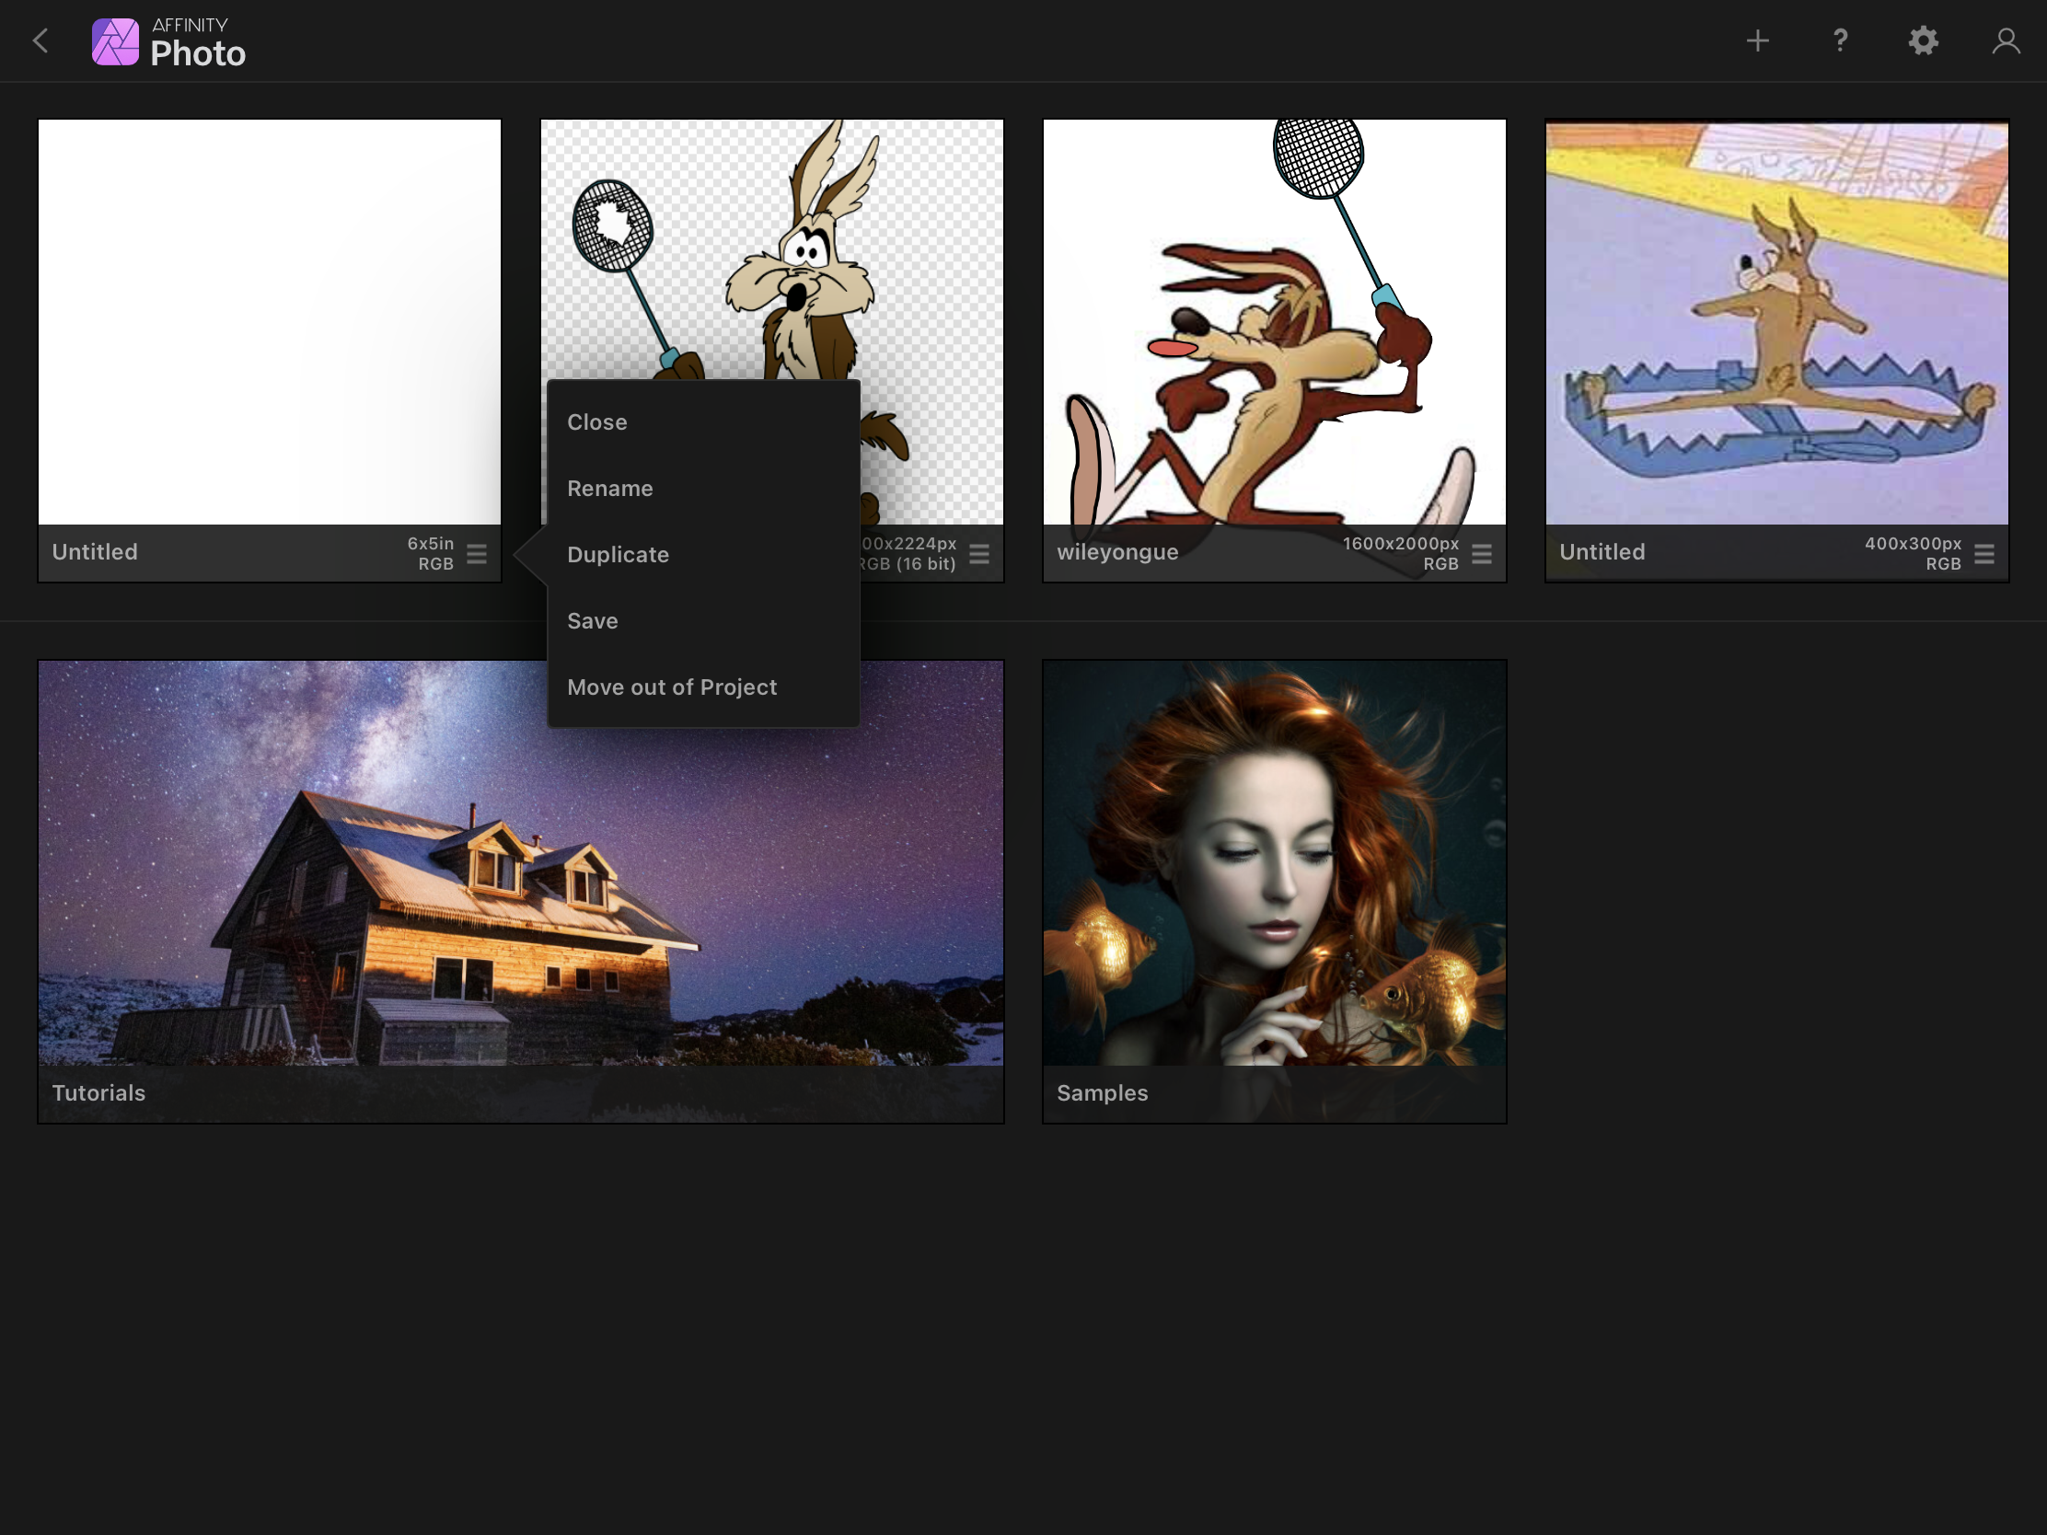Open menu icon for wileyongue document
Viewport: 2047px width, 1535px height.
coord(1482,554)
